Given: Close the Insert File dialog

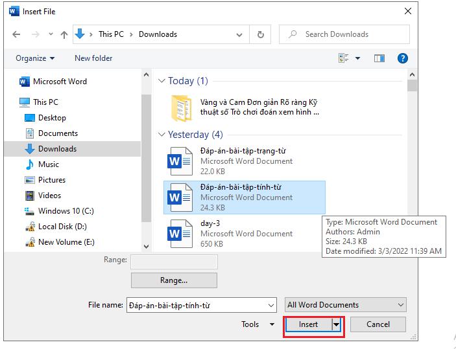Looking at the screenshot, I should tap(408, 11).
